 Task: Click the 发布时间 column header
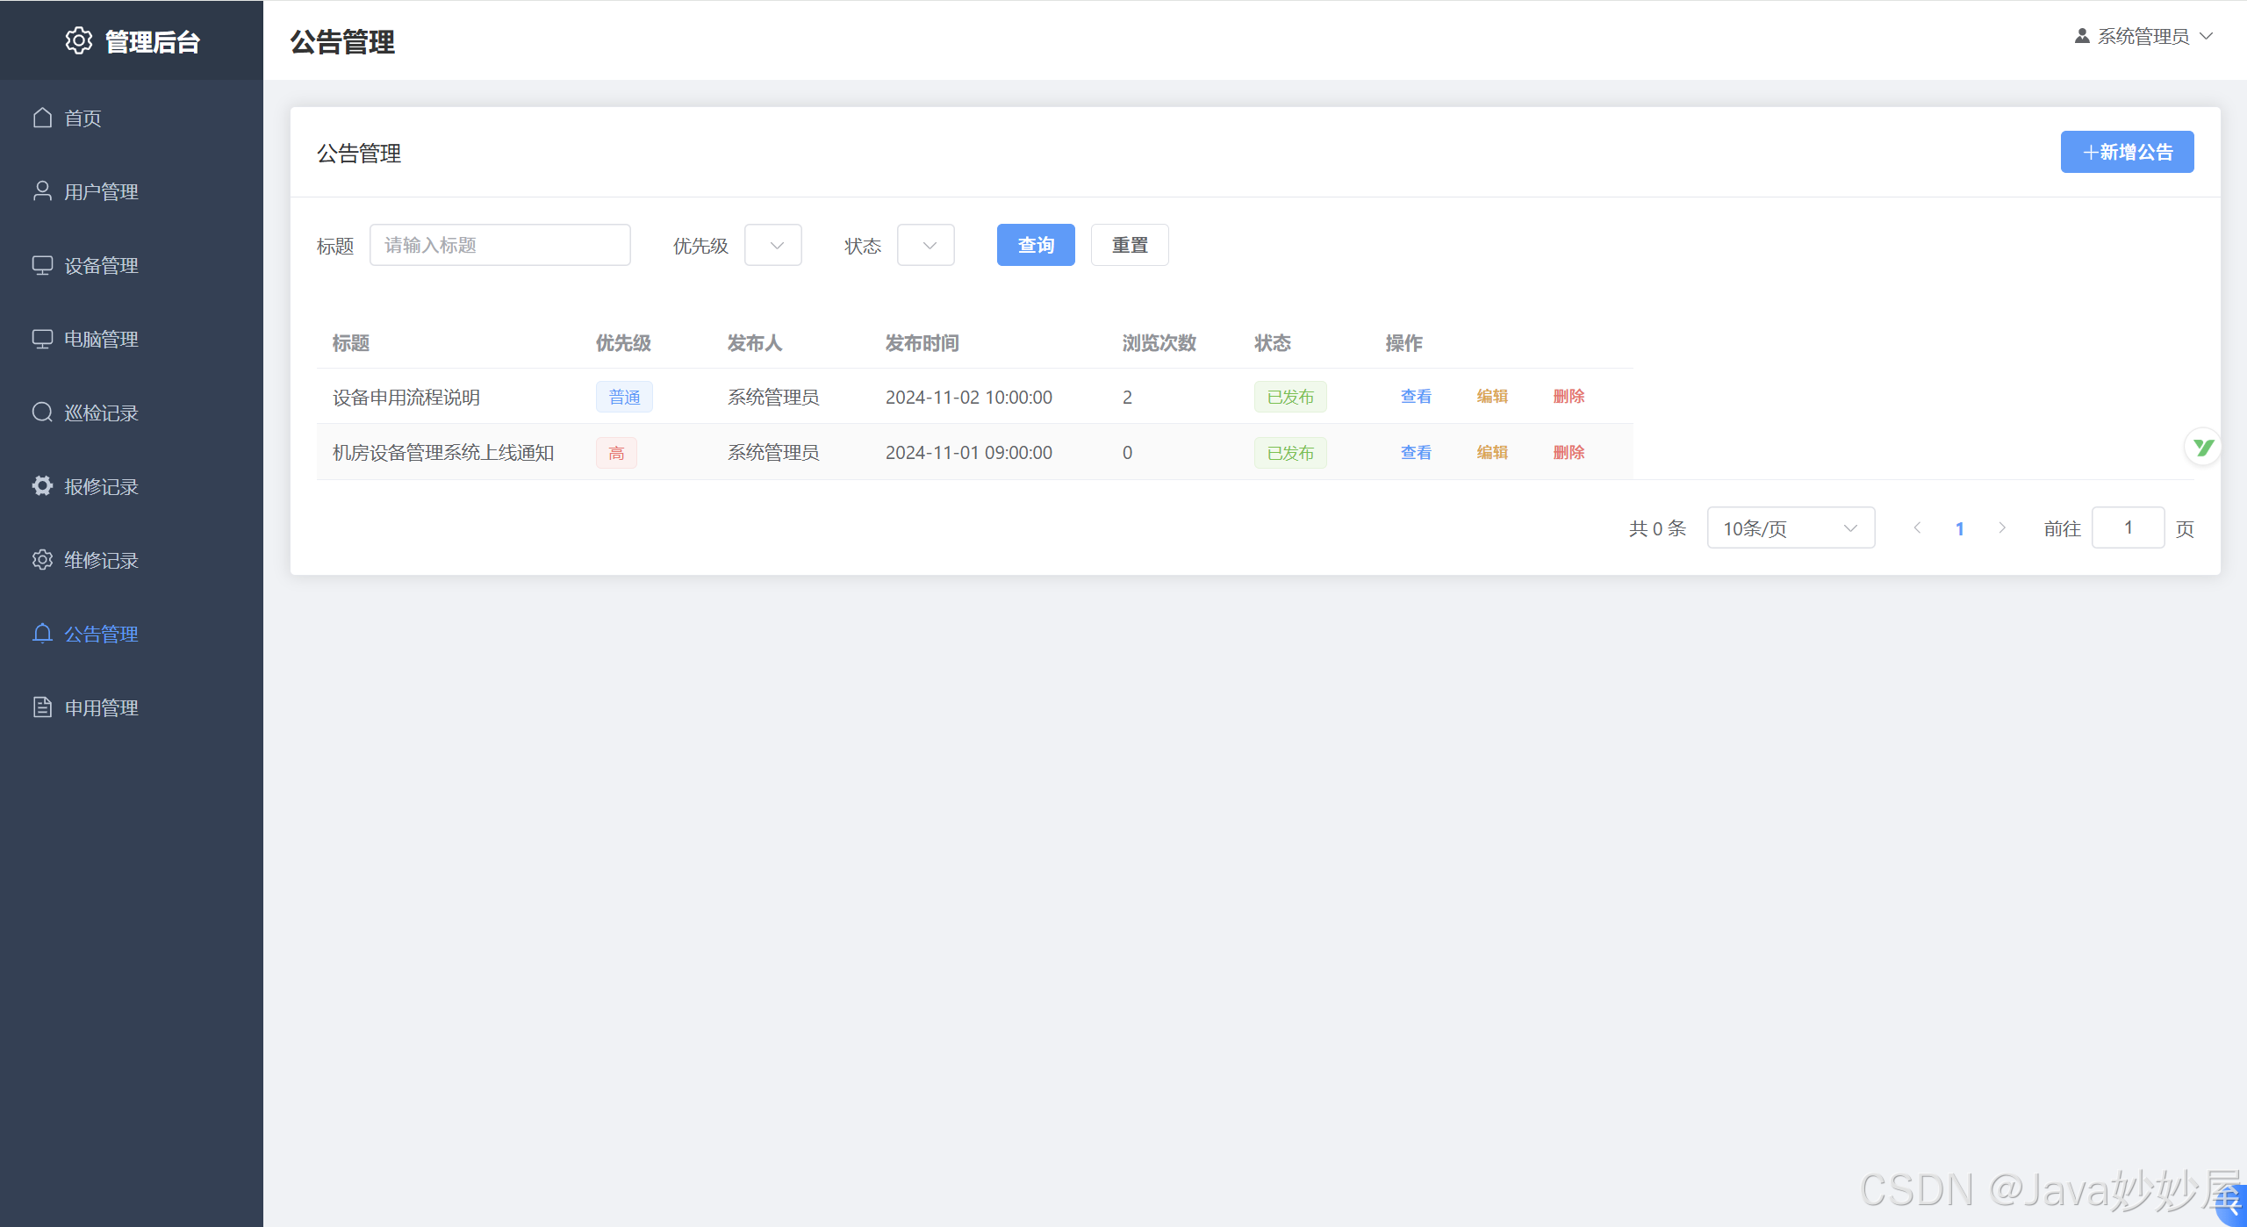click(x=922, y=343)
